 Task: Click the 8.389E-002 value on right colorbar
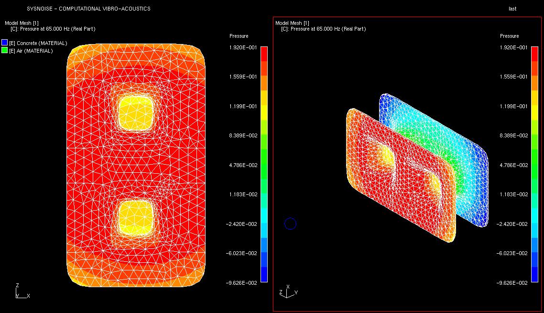click(513, 135)
